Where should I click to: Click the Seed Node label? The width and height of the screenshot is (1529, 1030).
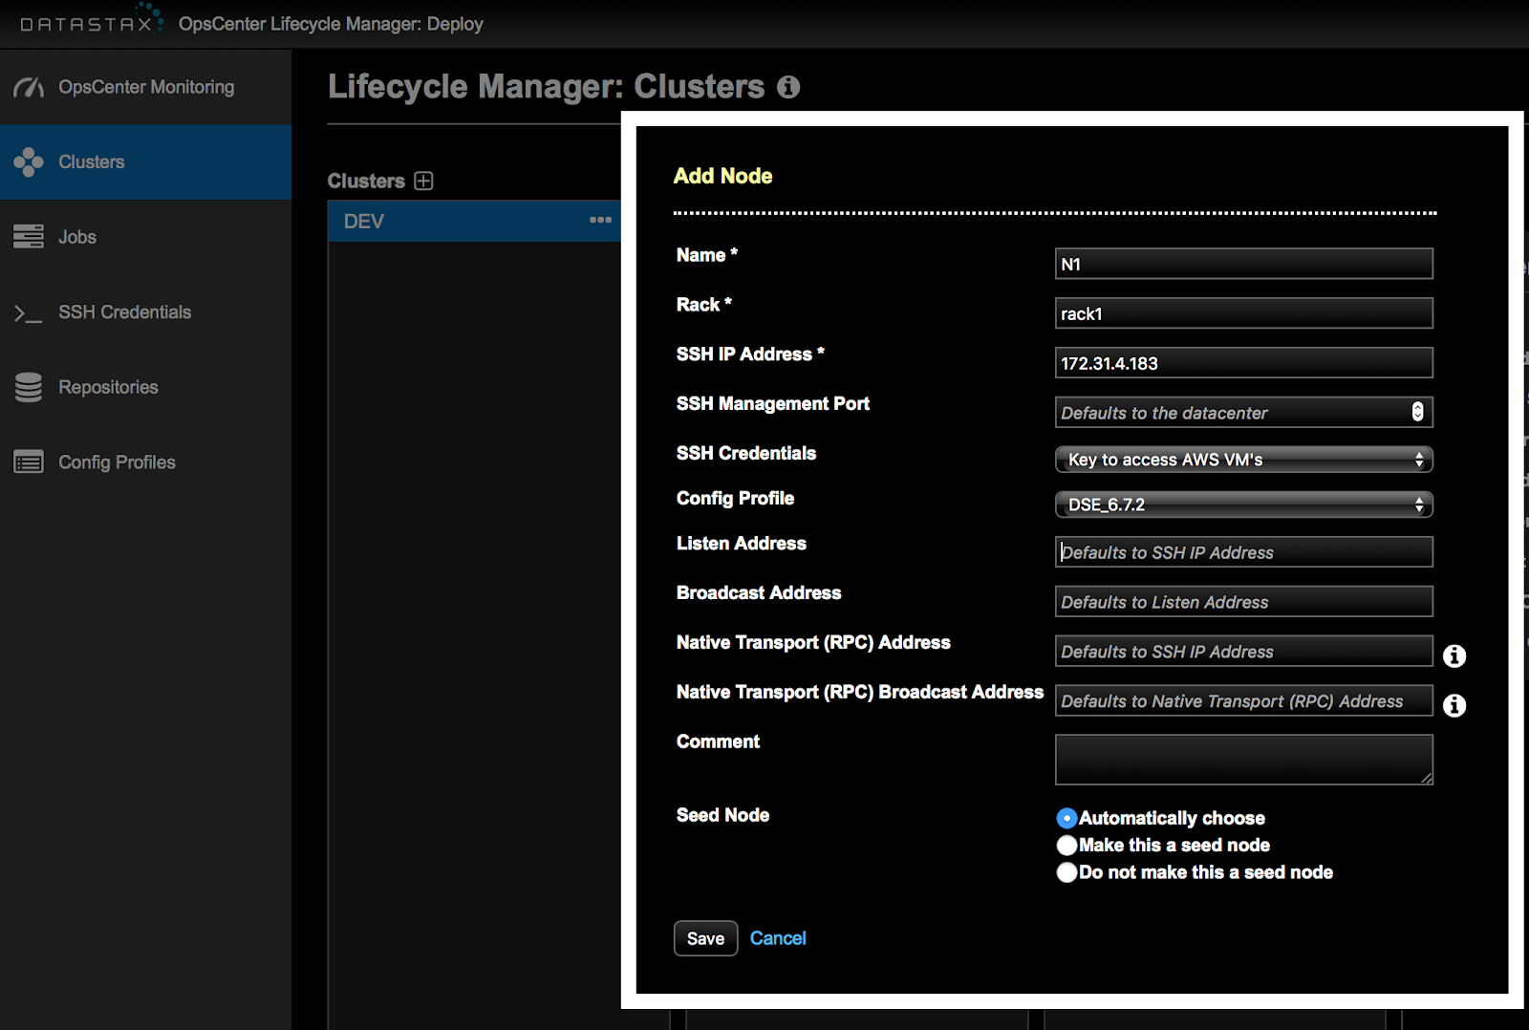click(x=722, y=815)
